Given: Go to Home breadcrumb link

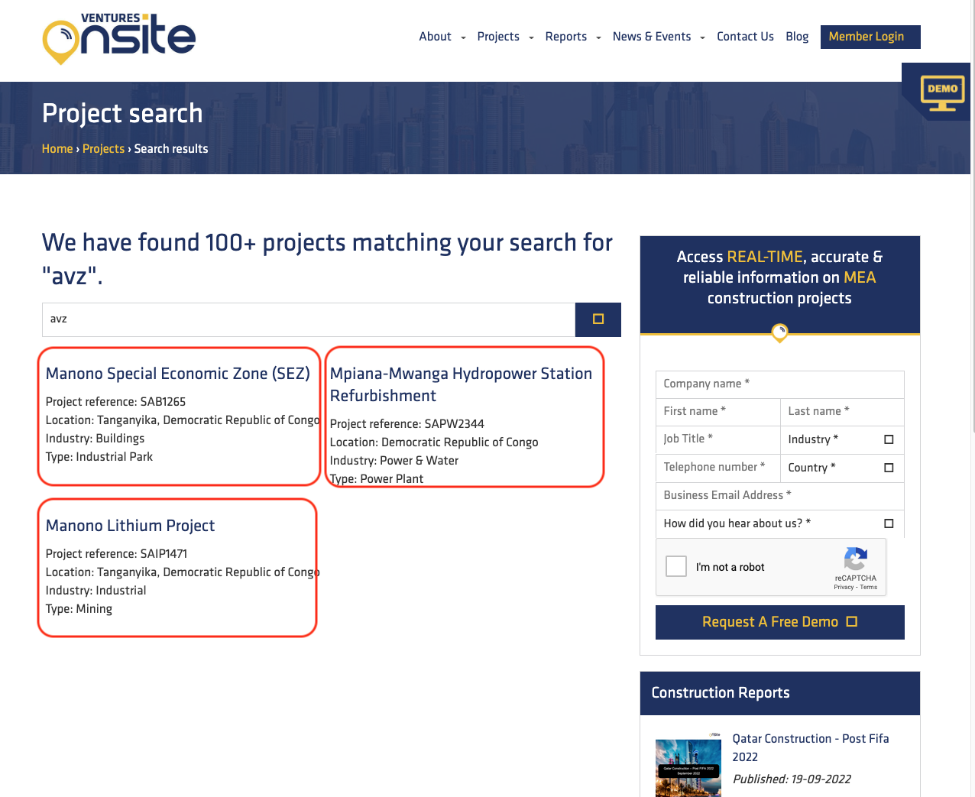Looking at the screenshot, I should tap(57, 149).
